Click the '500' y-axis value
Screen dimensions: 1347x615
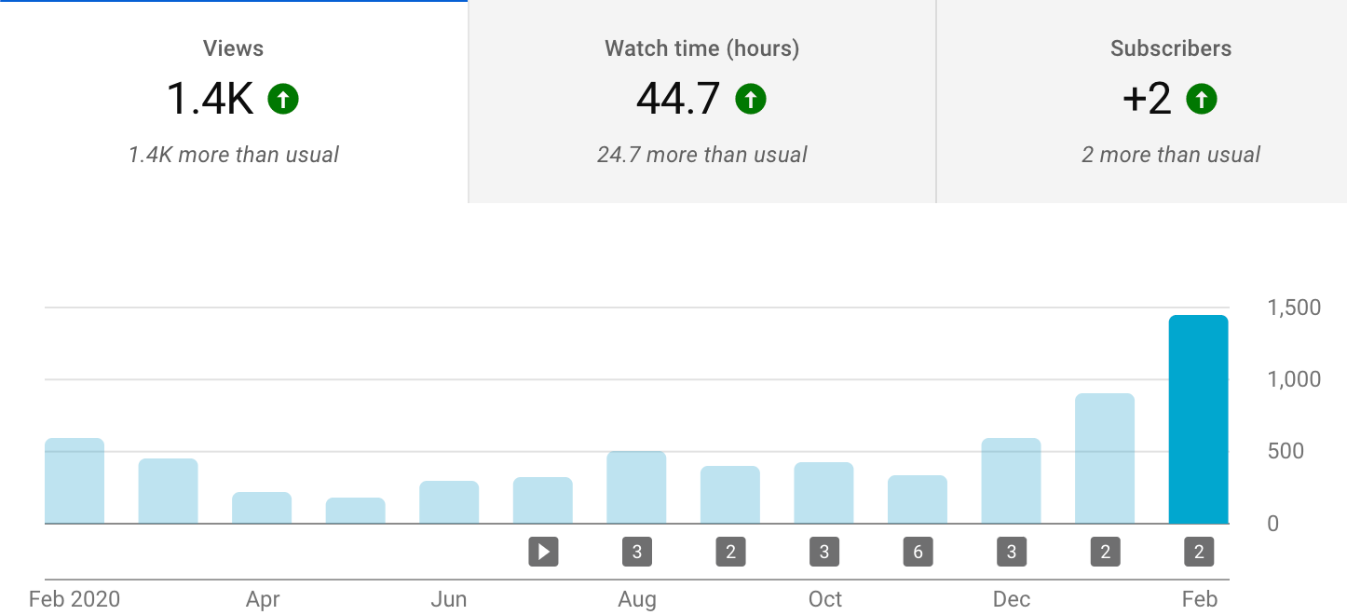1286,451
